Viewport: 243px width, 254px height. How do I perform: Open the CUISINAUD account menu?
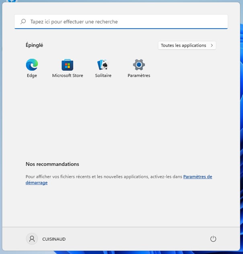point(54,239)
